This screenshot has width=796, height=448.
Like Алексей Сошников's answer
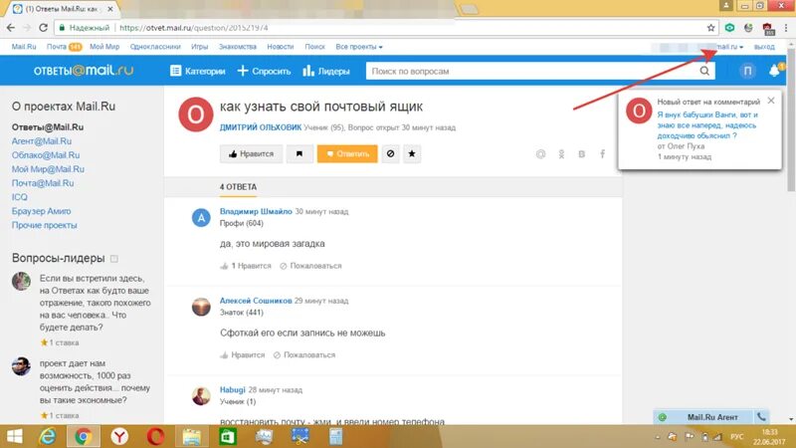(243, 355)
